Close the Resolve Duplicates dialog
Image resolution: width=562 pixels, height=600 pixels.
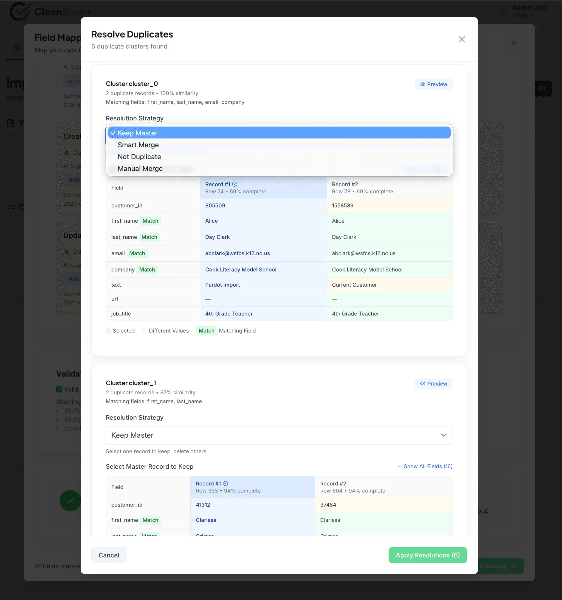[x=462, y=40]
